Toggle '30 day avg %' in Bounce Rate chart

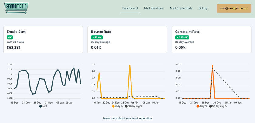(x=134, y=106)
